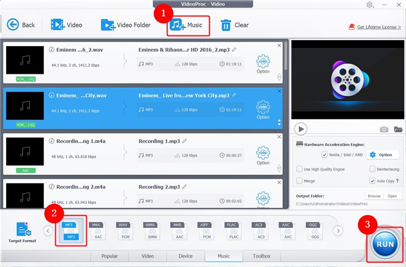This screenshot has height=267, width=406.
Task: Remove the Eminem ...6_2.wav item
Action: click(x=279, y=46)
